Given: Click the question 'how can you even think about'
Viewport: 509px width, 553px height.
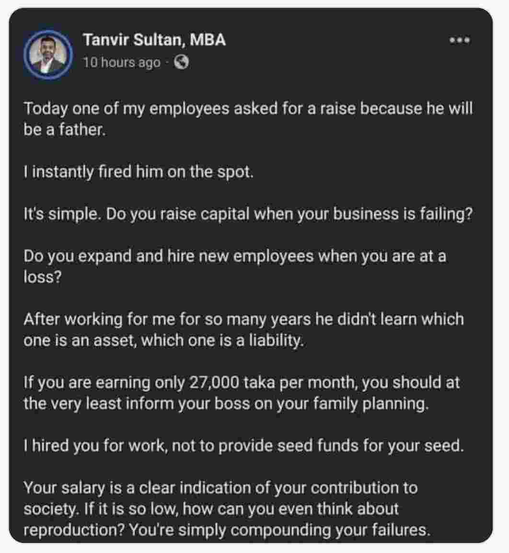Looking at the screenshot, I should (290, 509).
